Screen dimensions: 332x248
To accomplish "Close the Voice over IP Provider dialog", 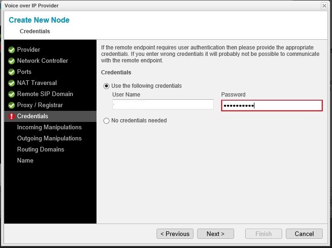I will 325,6.
